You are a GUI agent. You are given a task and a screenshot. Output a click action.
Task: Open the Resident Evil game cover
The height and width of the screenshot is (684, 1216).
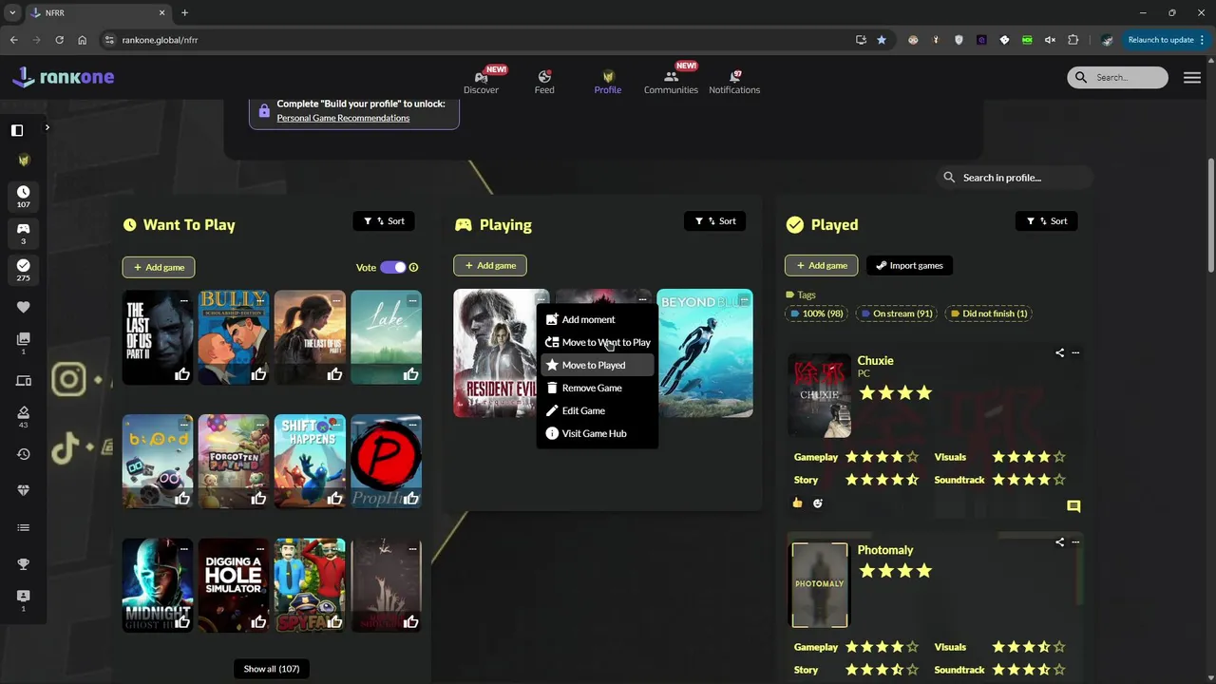tap(495, 353)
